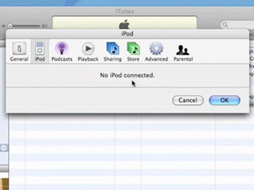Click the search magnifier icon
Screen dimensions: 254x190
[x=225, y=25]
